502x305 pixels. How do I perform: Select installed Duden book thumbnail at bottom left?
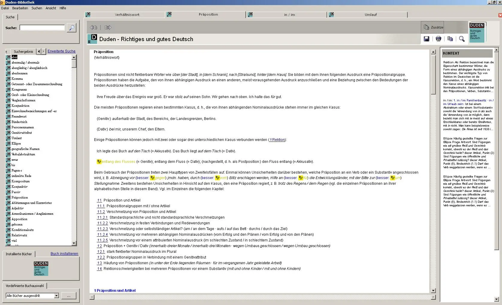pos(41,268)
